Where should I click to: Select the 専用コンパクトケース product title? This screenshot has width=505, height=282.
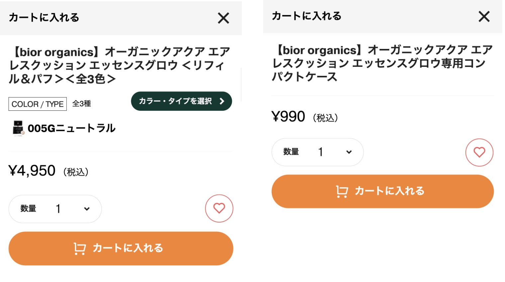point(382,63)
